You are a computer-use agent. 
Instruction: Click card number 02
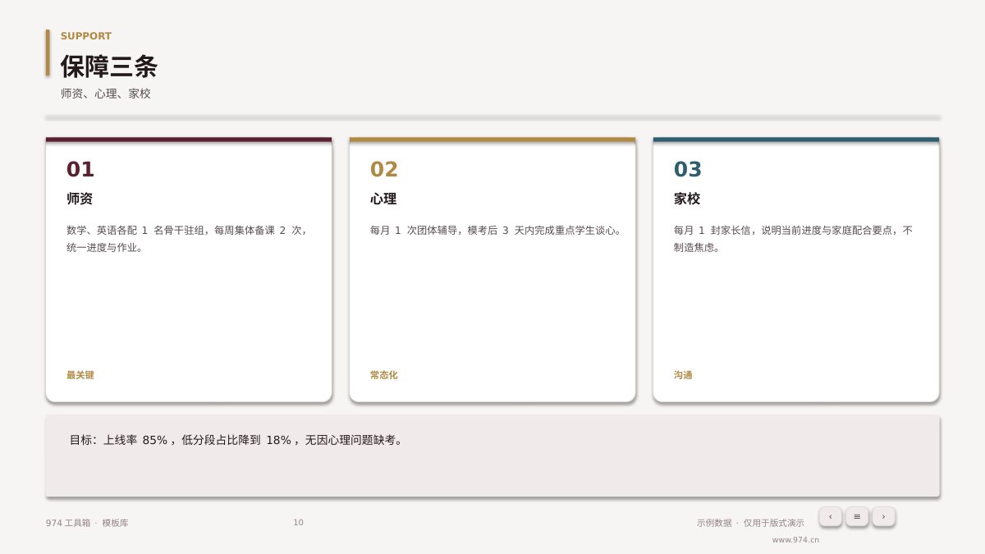click(384, 169)
